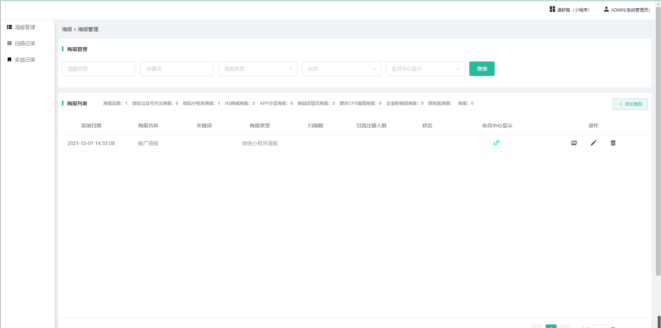The image size is (661, 328).
Task: Click the date 2021-12-01 14:33:08 cell
Action: pyautogui.click(x=91, y=143)
